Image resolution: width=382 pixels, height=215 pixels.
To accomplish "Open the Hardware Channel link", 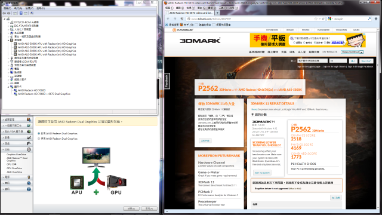I will tap(211, 162).
